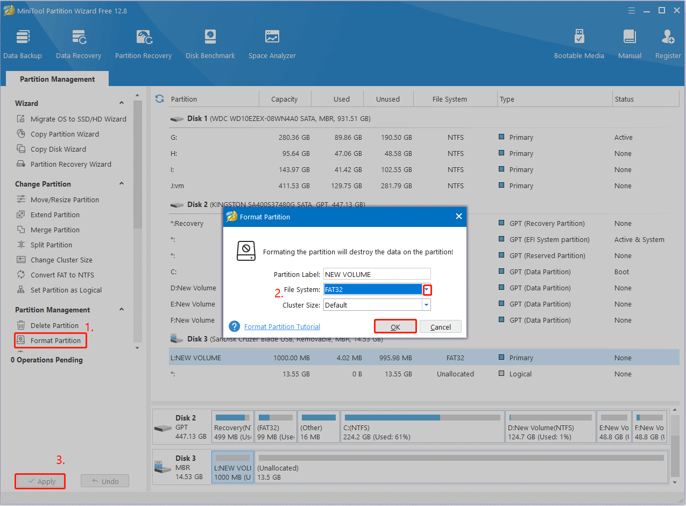Select the Disk 1 header row
Viewport: 686px width, 506px height.
coord(424,118)
